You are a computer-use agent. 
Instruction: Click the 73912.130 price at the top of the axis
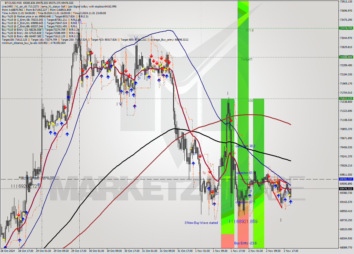tap(346, 2)
